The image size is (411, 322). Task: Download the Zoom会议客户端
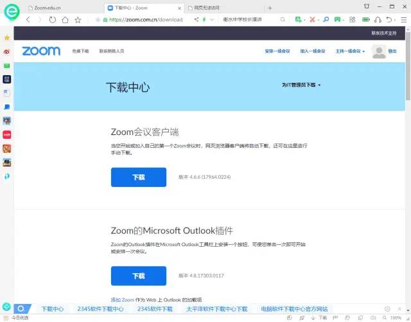[138, 177]
